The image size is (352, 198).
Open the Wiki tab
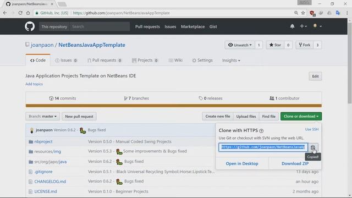pos(175,60)
